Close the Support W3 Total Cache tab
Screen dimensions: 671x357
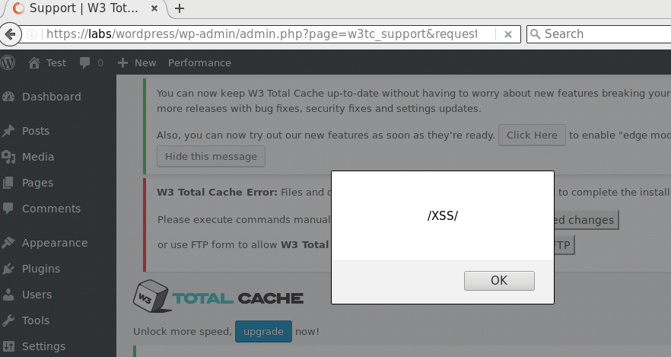pos(154,8)
